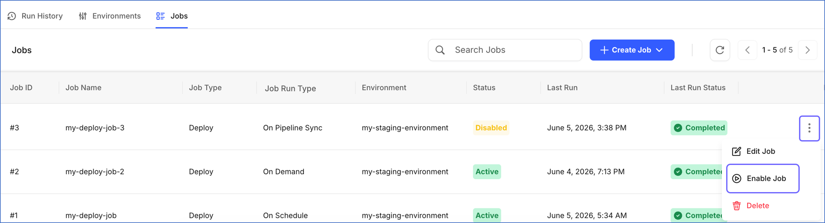Viewport: 825px width, 223px height.
Task: Click Completed badge for job #2
Action: (697, 171)
